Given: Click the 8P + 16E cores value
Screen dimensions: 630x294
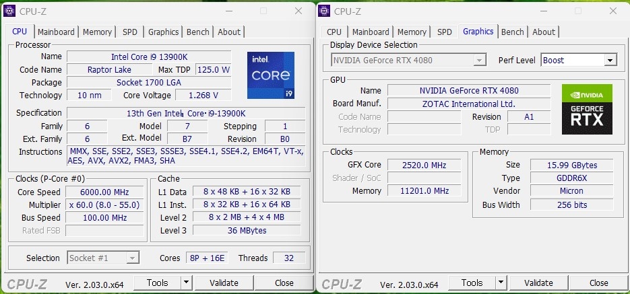Looking at the screenshot, I should coord(207,258).
